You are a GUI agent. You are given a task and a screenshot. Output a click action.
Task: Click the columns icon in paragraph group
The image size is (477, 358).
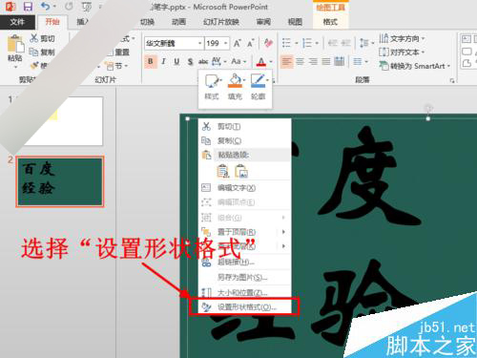[x=358, y=61]
